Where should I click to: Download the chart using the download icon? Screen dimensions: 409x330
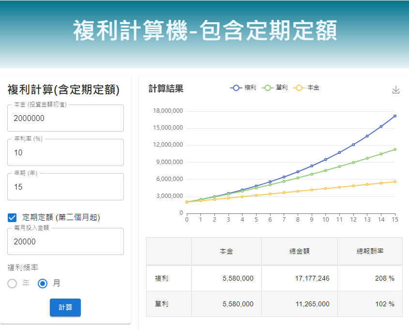395,90
